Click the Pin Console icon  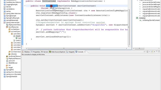pyautogui.click(x=144, y=52)
